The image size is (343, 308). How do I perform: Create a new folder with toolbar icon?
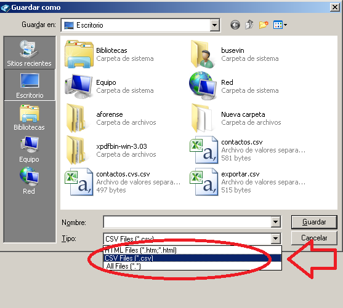coord(264,25)
